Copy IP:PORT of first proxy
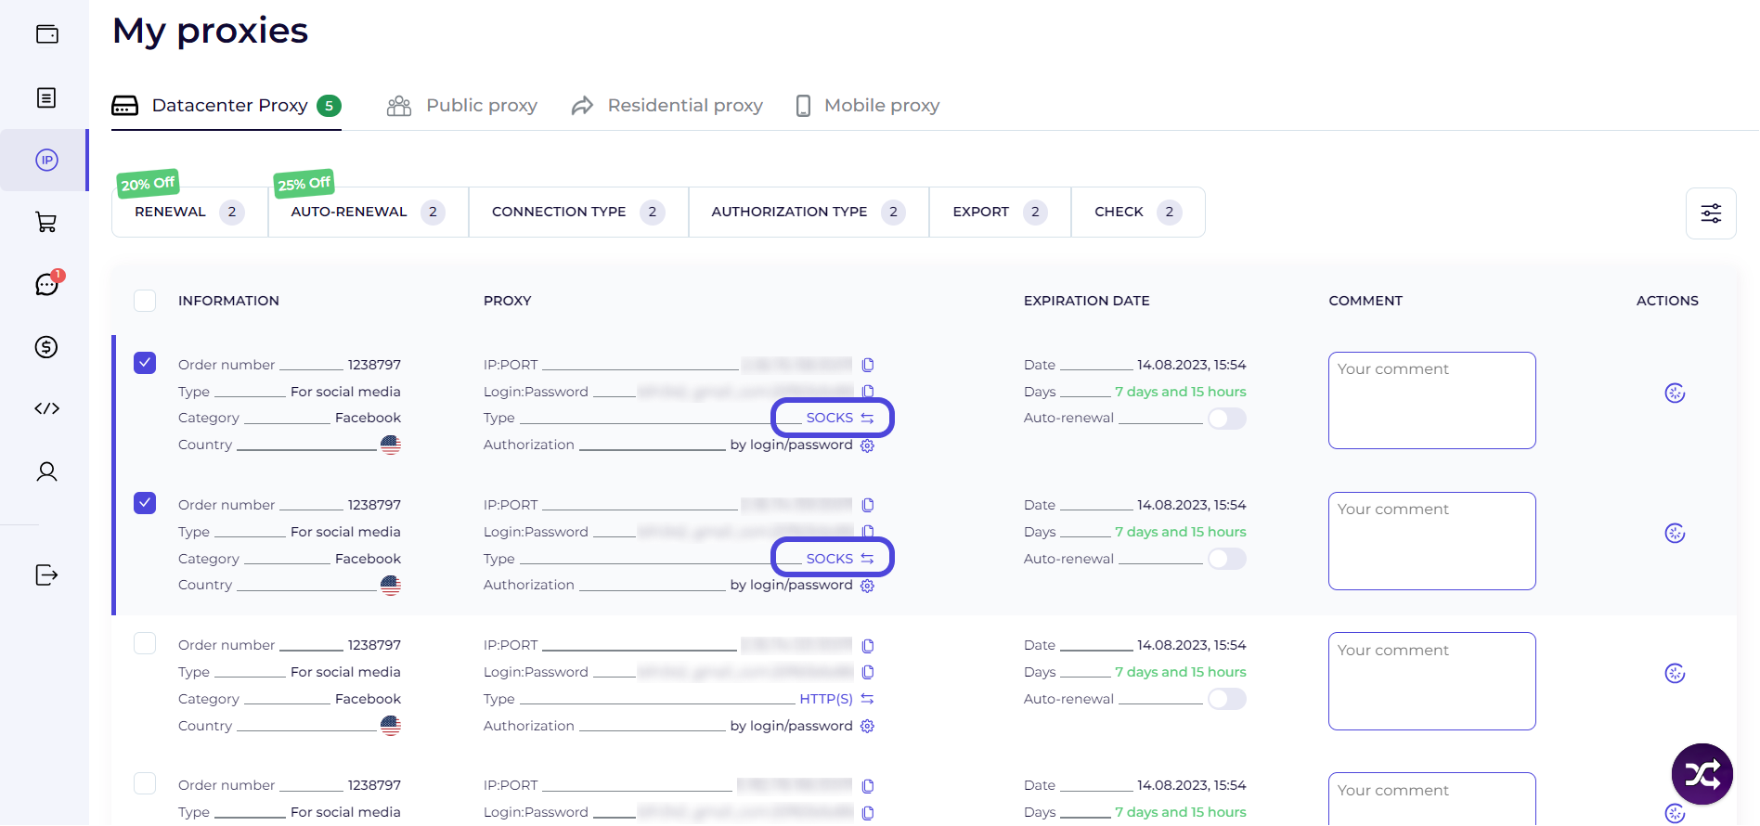Viewport: 1760px width, 826px height. tap(868, 365)
